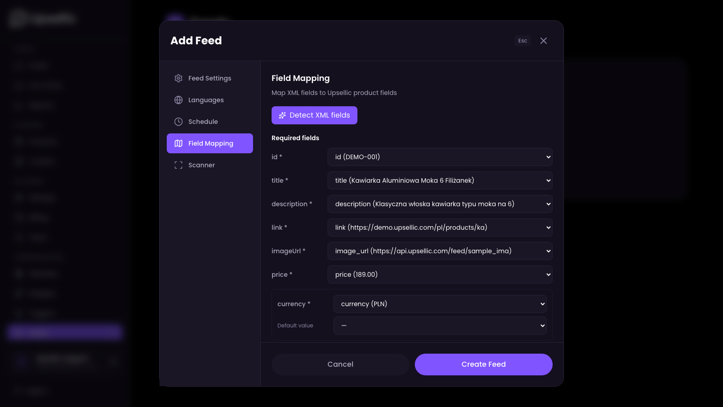Image resolution: width=723 pixels, height=407 pixels.
Task: Open the id field mapping dropdown
Action: (x=440, y=157)
